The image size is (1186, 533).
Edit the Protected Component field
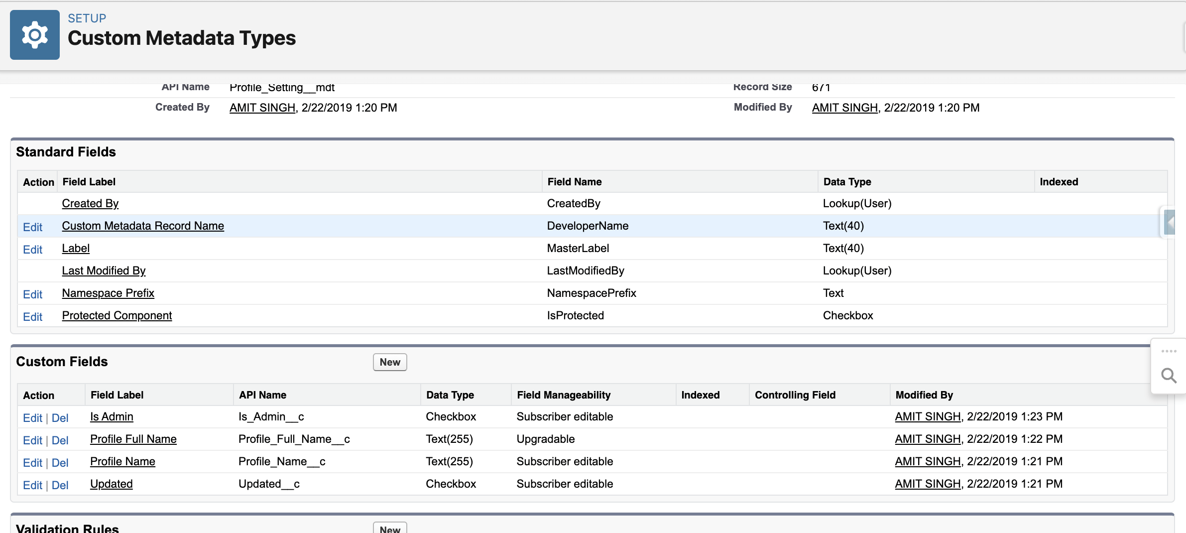[32, 317]
